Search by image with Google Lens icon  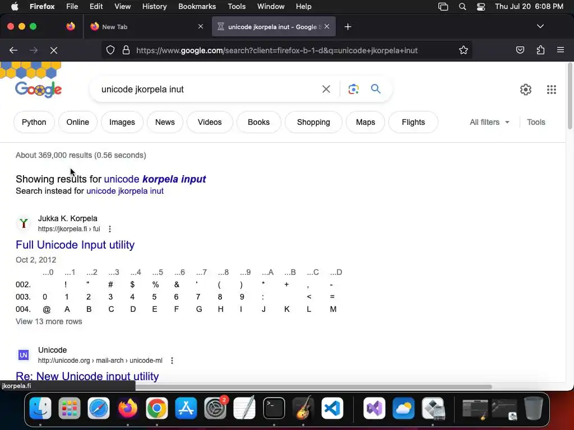[x=353, y=89]
